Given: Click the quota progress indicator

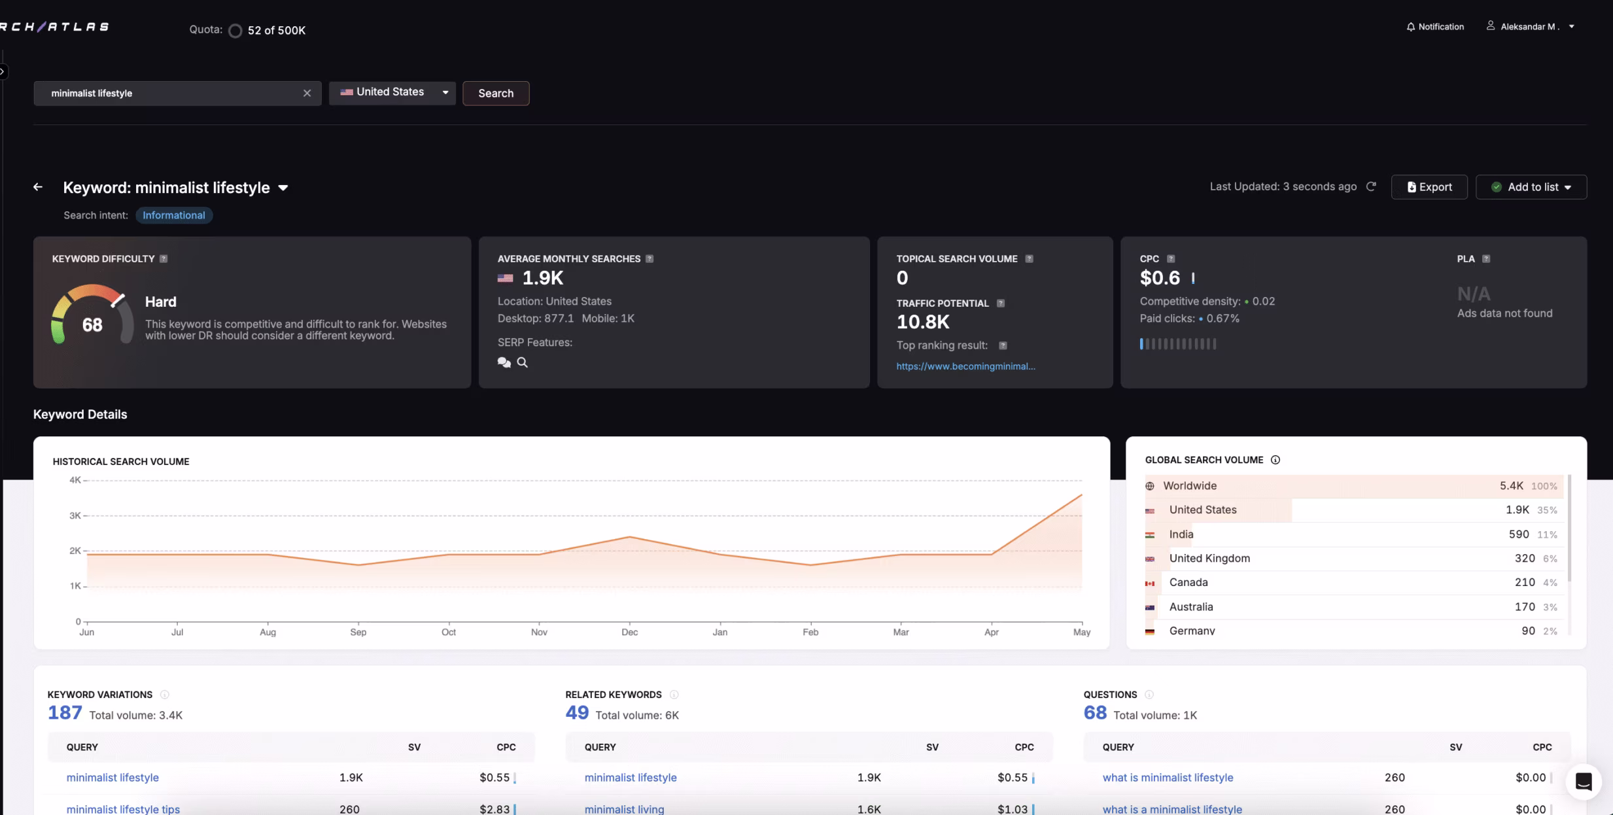Looking at the screenshot, I should [235, 30].
